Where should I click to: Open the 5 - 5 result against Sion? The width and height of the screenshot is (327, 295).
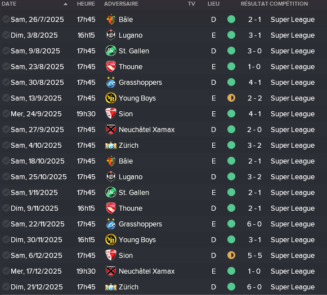[x=254, y=256]
